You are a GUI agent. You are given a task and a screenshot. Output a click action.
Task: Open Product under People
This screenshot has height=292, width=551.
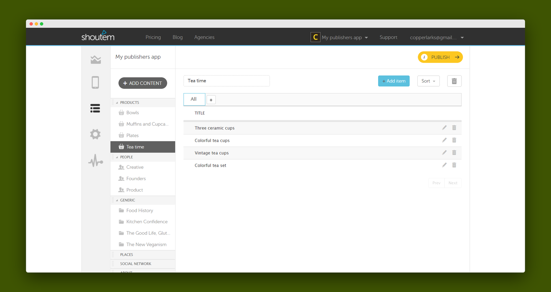pyautogui.click(x=143, y=190)
